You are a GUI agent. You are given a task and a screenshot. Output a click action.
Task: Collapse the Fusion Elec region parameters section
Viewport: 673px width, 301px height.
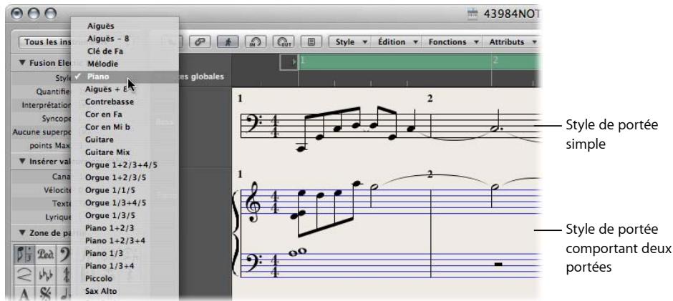[22, 63]
